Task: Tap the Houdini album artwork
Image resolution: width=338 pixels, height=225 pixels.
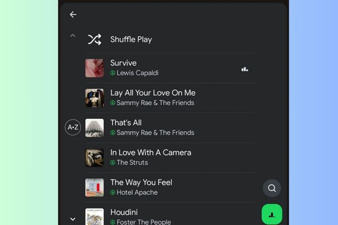Action: (x=94, y=217)
